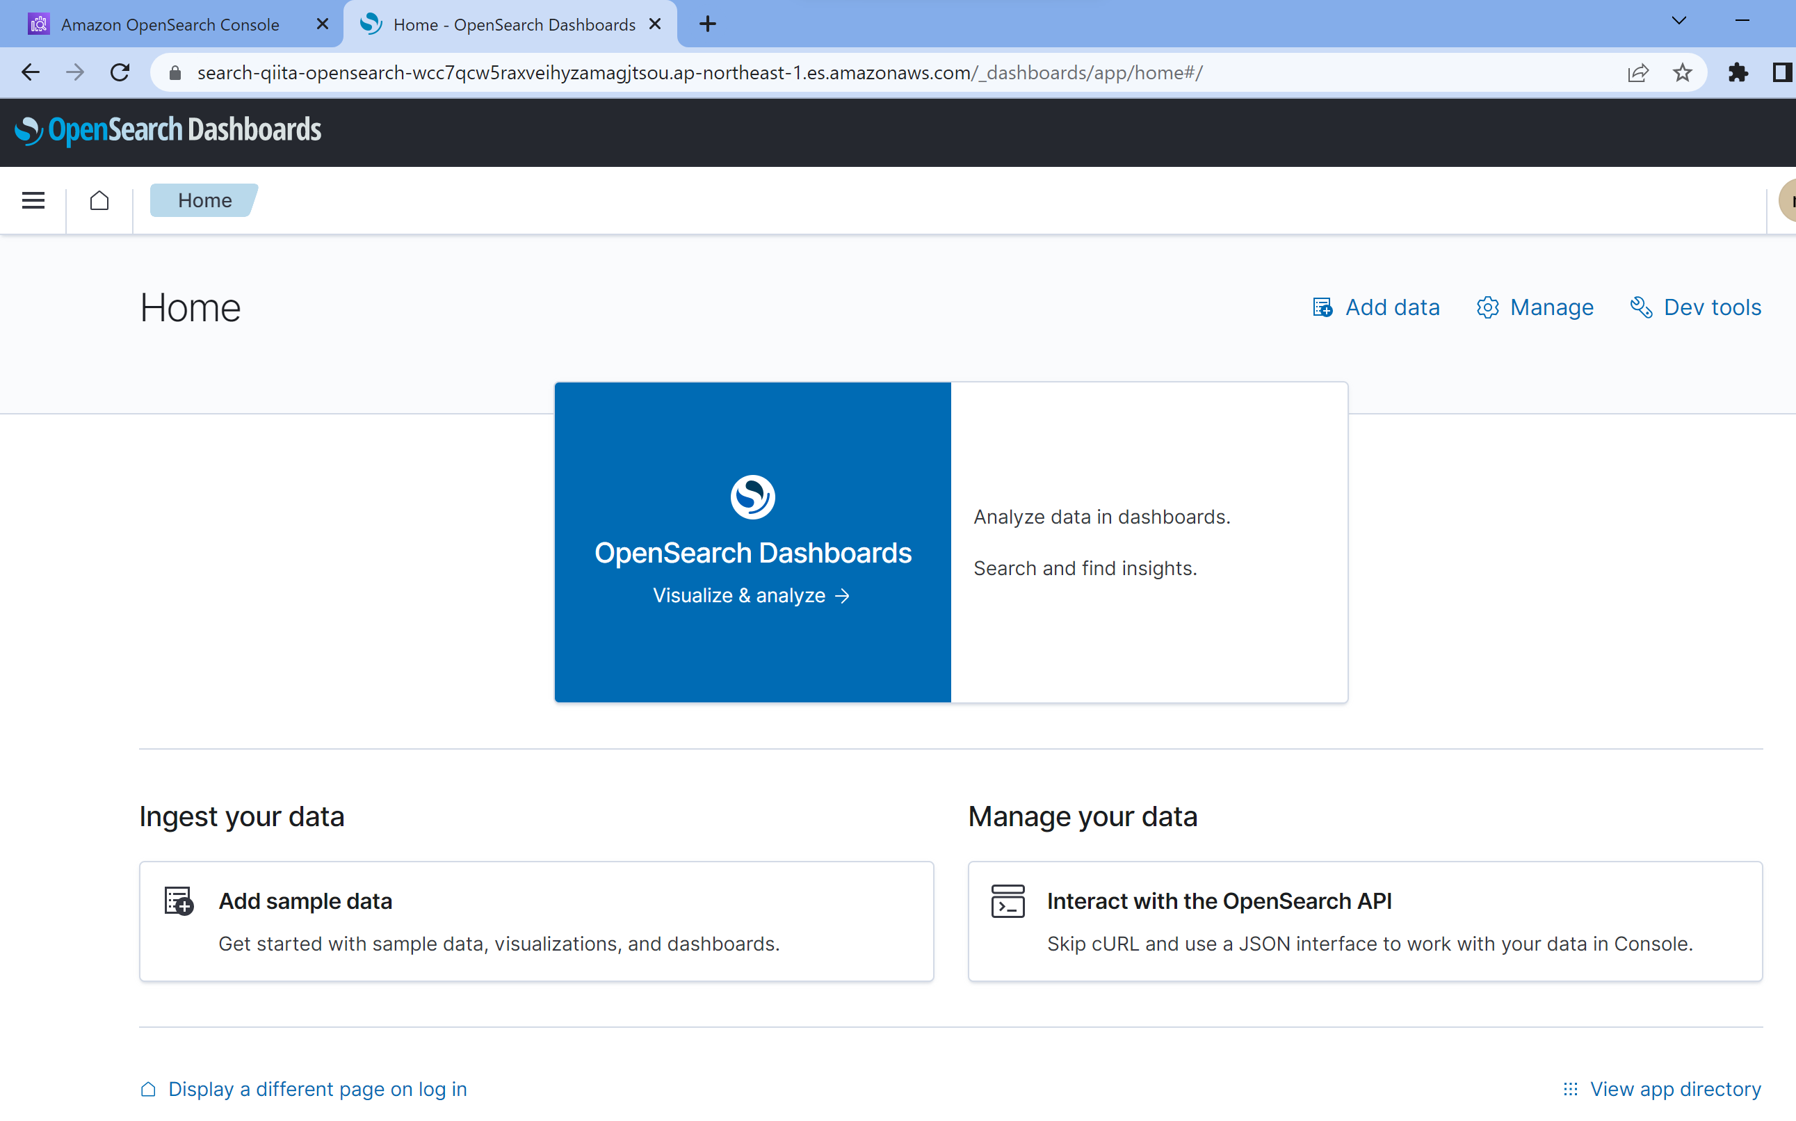The height and width of the screenshot is (1121, 1796).
Task: Open the browser side panel icon
Action: coord(1781,72)
